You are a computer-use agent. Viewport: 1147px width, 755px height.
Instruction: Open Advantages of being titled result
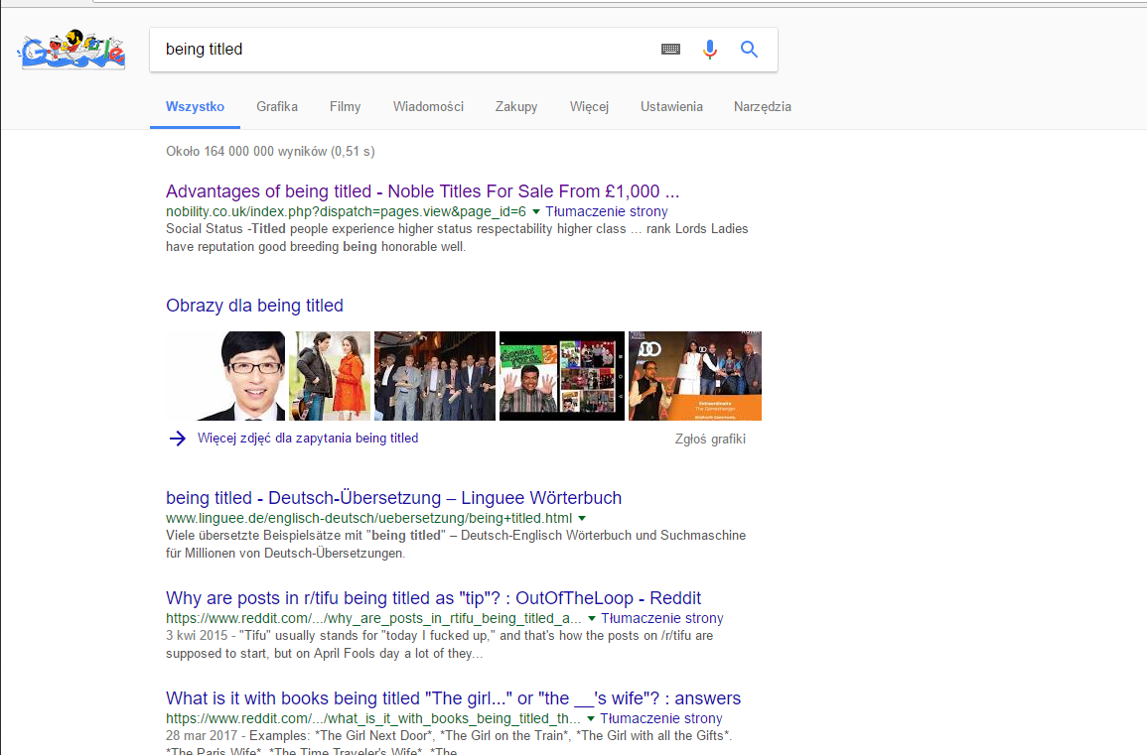(x=423, y=191)
